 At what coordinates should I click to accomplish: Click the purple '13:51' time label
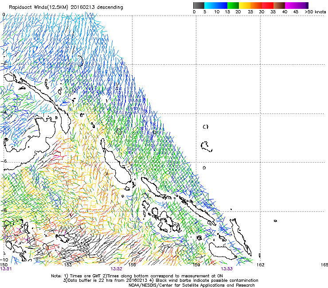(6, 269)
